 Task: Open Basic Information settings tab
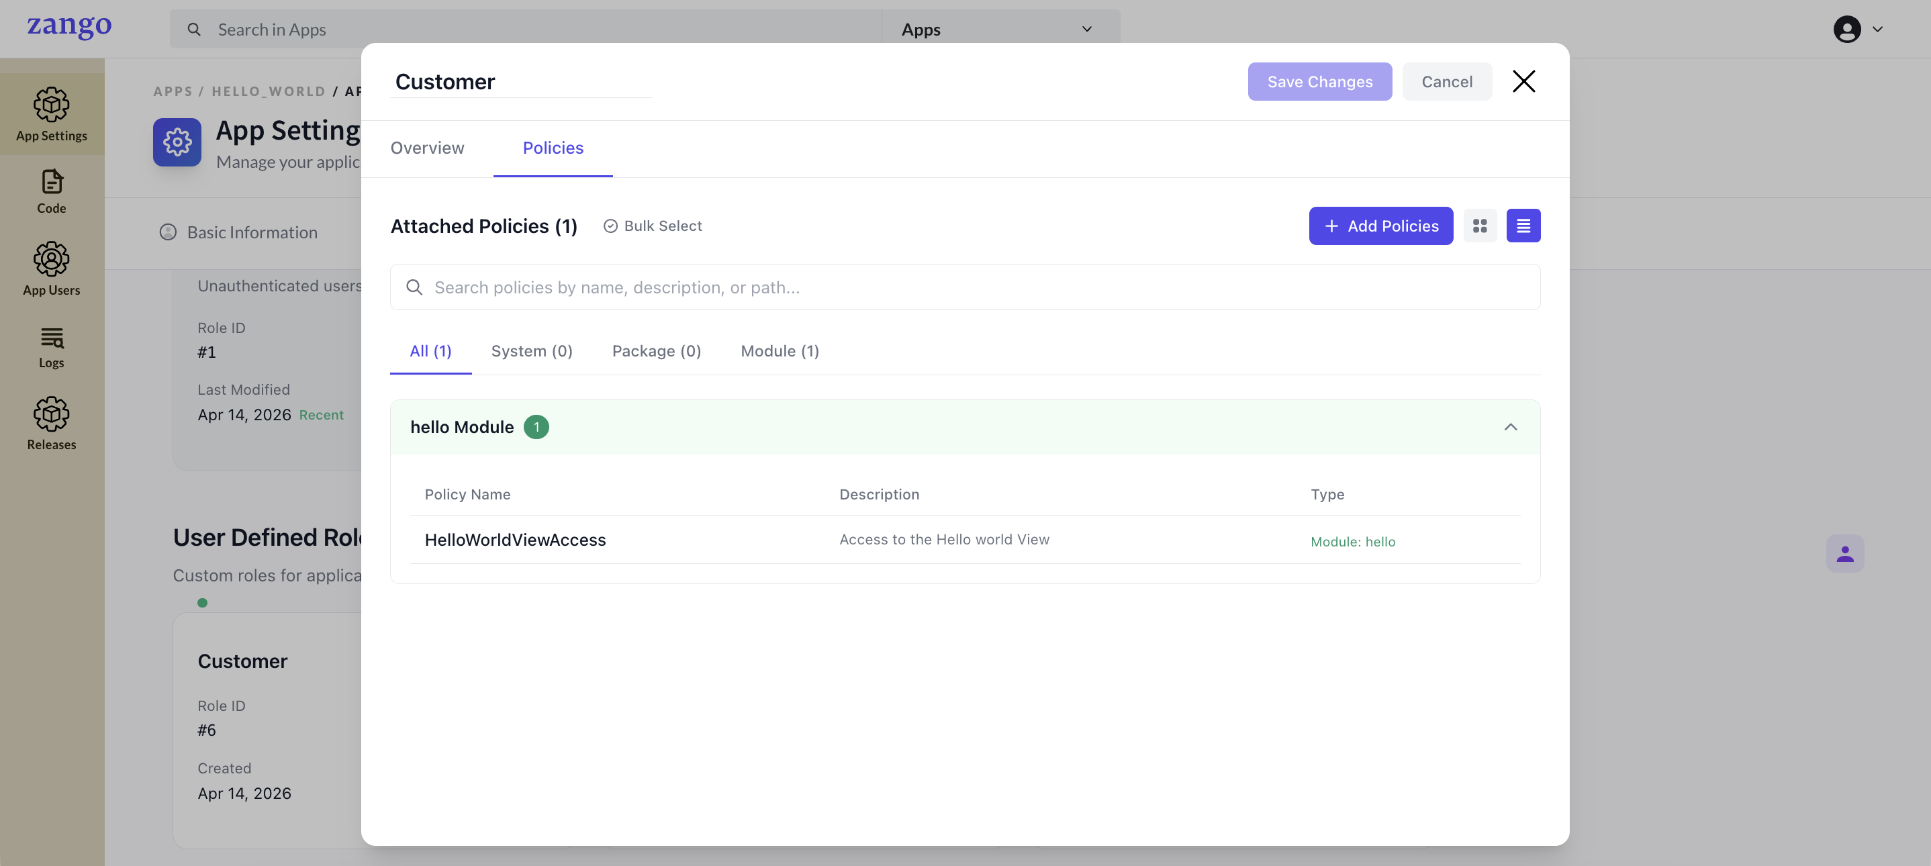pyautogui.click(x=238, y=232)
